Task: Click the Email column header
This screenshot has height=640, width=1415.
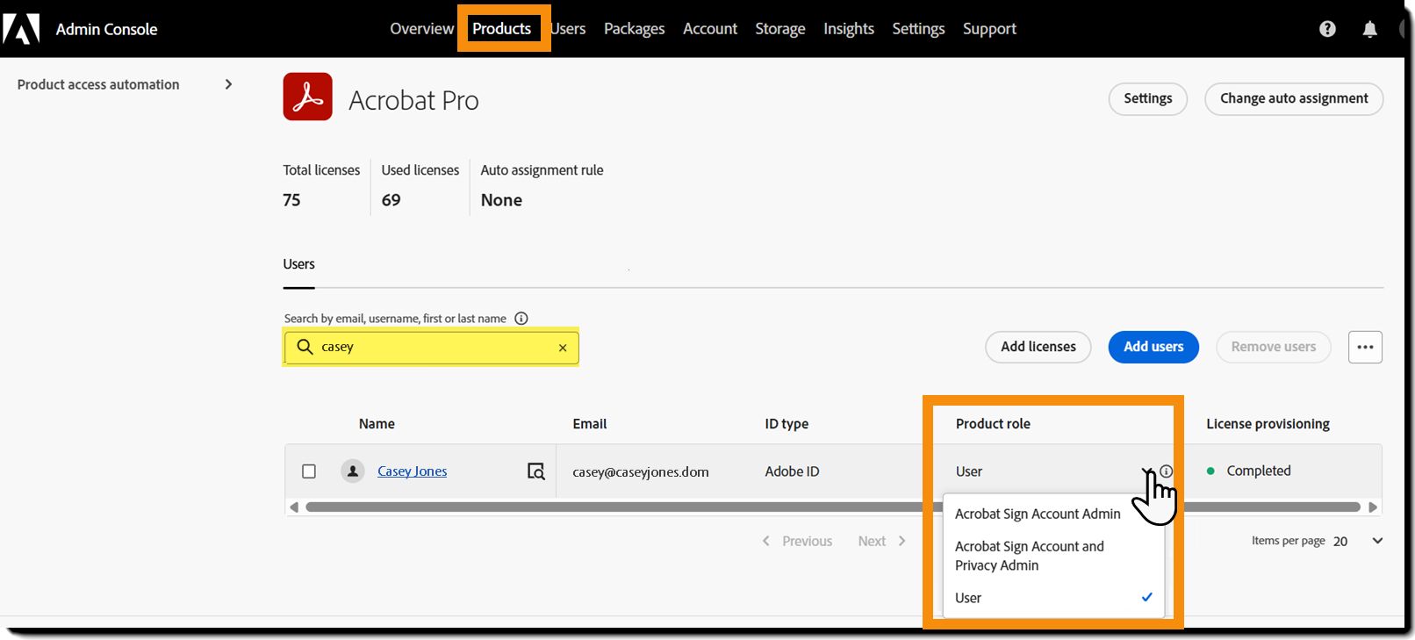Action: 590,424
